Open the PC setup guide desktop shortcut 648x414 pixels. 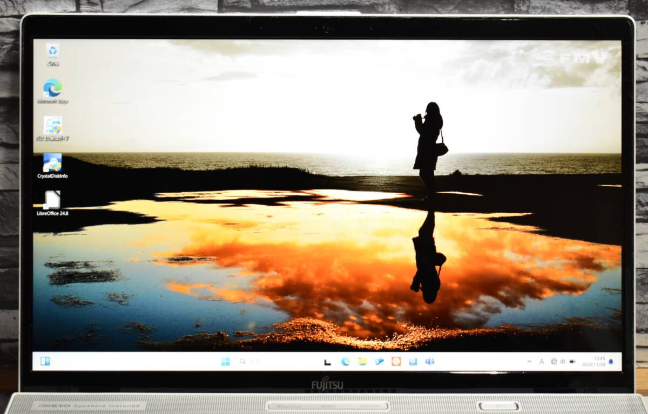point(52,126)
